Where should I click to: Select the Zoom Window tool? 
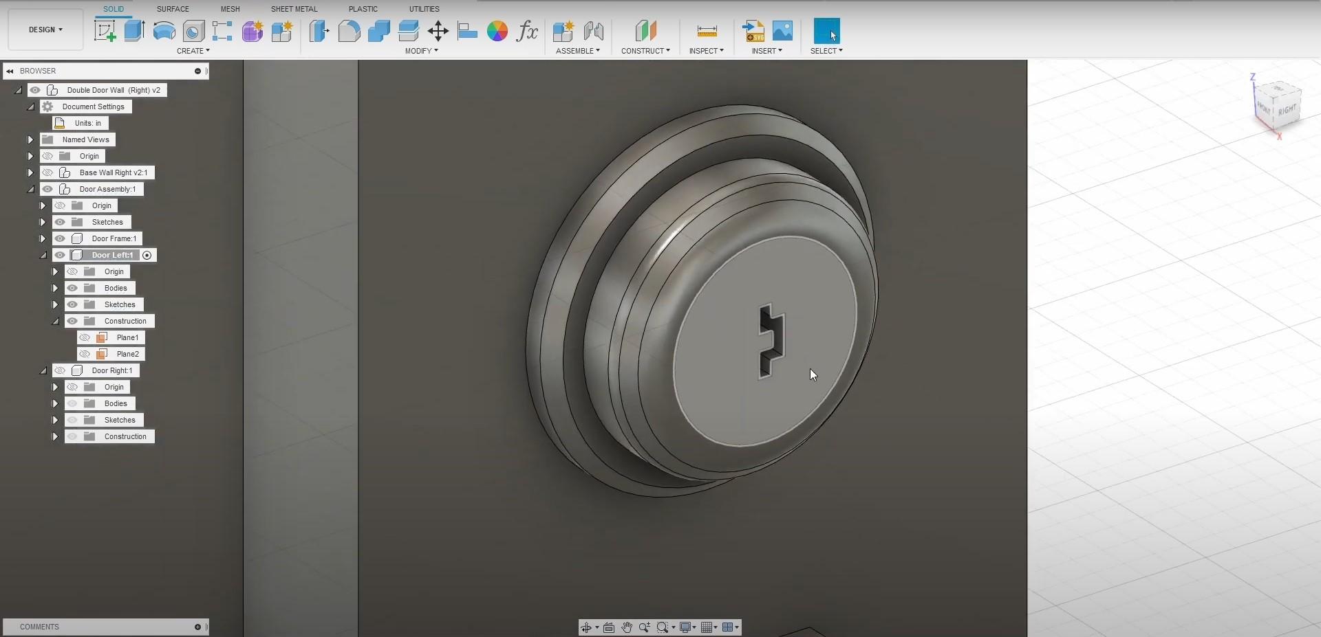coord(663,627)
